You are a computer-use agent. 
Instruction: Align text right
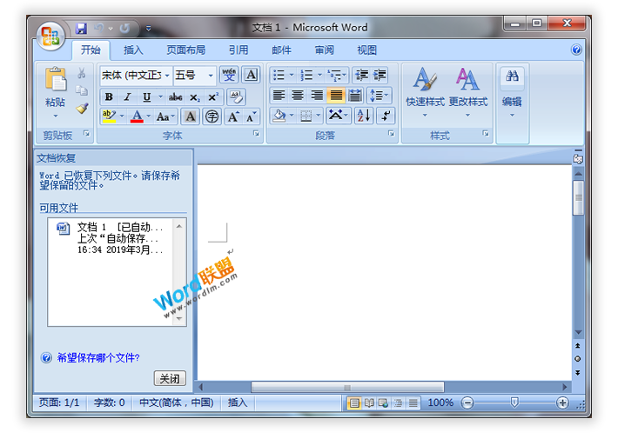point(317,96)
